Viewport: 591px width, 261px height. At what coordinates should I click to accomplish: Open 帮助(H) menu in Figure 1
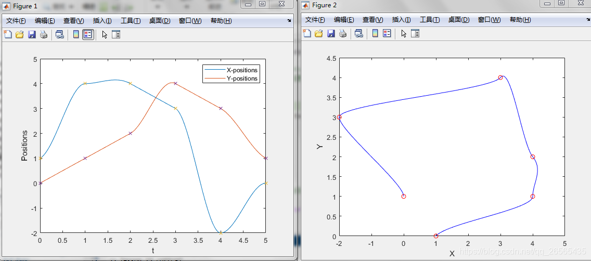click(x=221, y=21)
